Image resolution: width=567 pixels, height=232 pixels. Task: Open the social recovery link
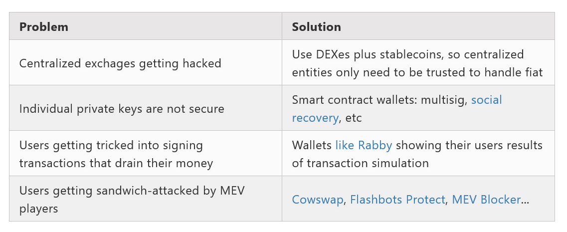tap(396, 109)
